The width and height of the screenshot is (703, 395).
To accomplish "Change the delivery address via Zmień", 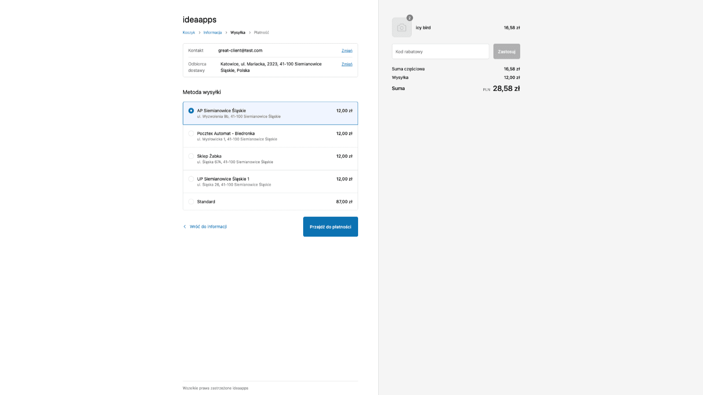I will pos(347,64).
